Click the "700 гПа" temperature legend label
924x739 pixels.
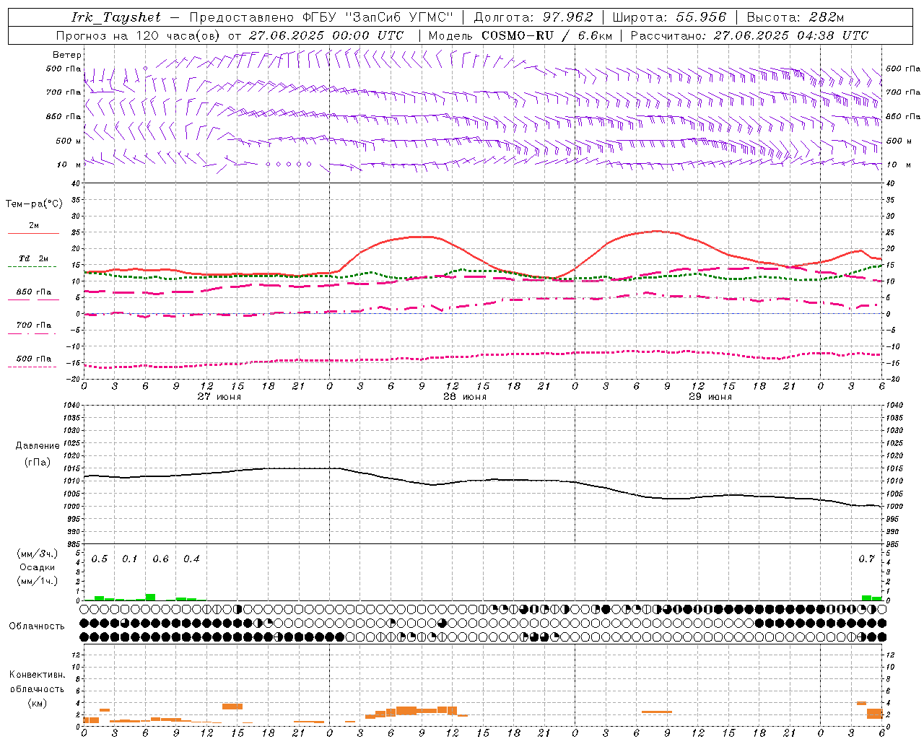34,325
